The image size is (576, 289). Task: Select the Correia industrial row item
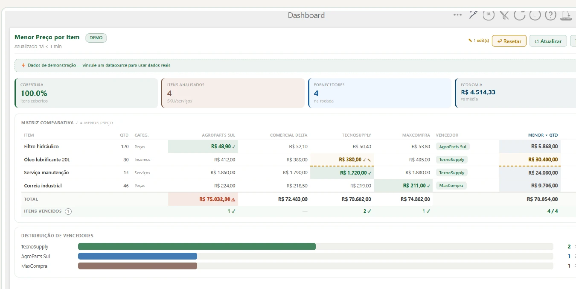[x=43, y=186]
